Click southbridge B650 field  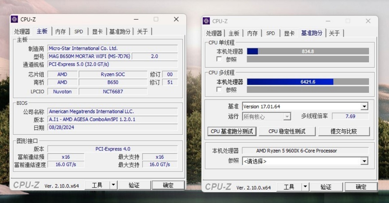[x=113, y=82]
